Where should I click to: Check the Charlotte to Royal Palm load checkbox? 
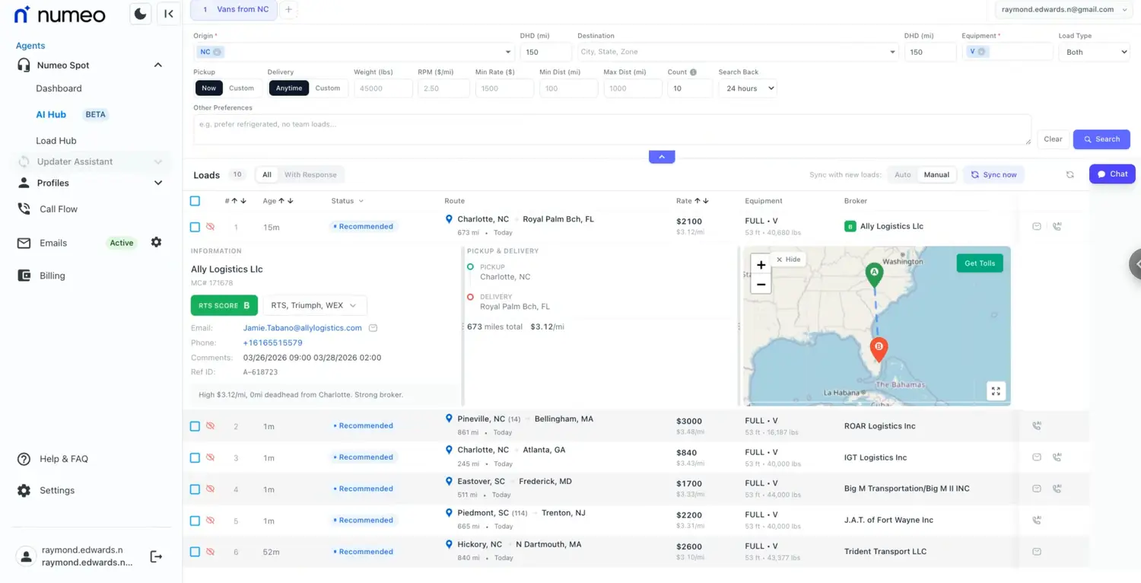(x=195, y=227)
